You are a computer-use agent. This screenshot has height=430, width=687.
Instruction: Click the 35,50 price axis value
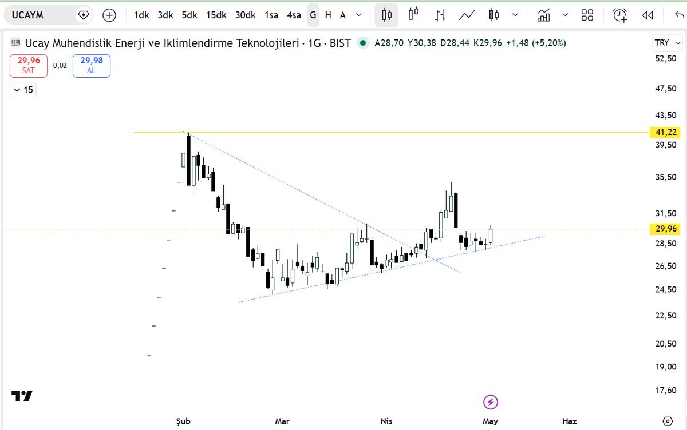click(665, 177)
